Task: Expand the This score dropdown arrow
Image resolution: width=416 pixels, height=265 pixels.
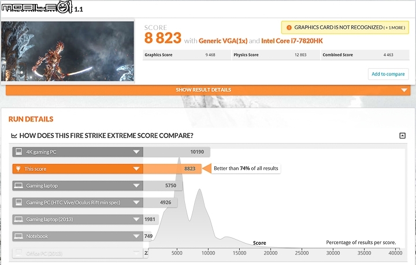Action: click(136, 169)
